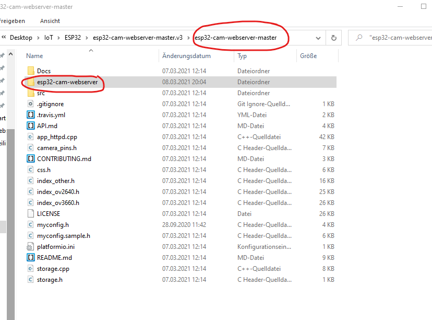Select the css.h file icon

31,170
